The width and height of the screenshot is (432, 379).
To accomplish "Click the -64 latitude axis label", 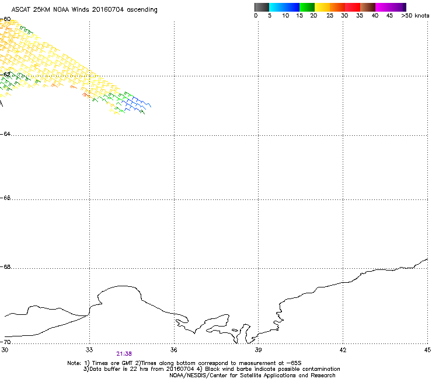I will coord(5,134).
